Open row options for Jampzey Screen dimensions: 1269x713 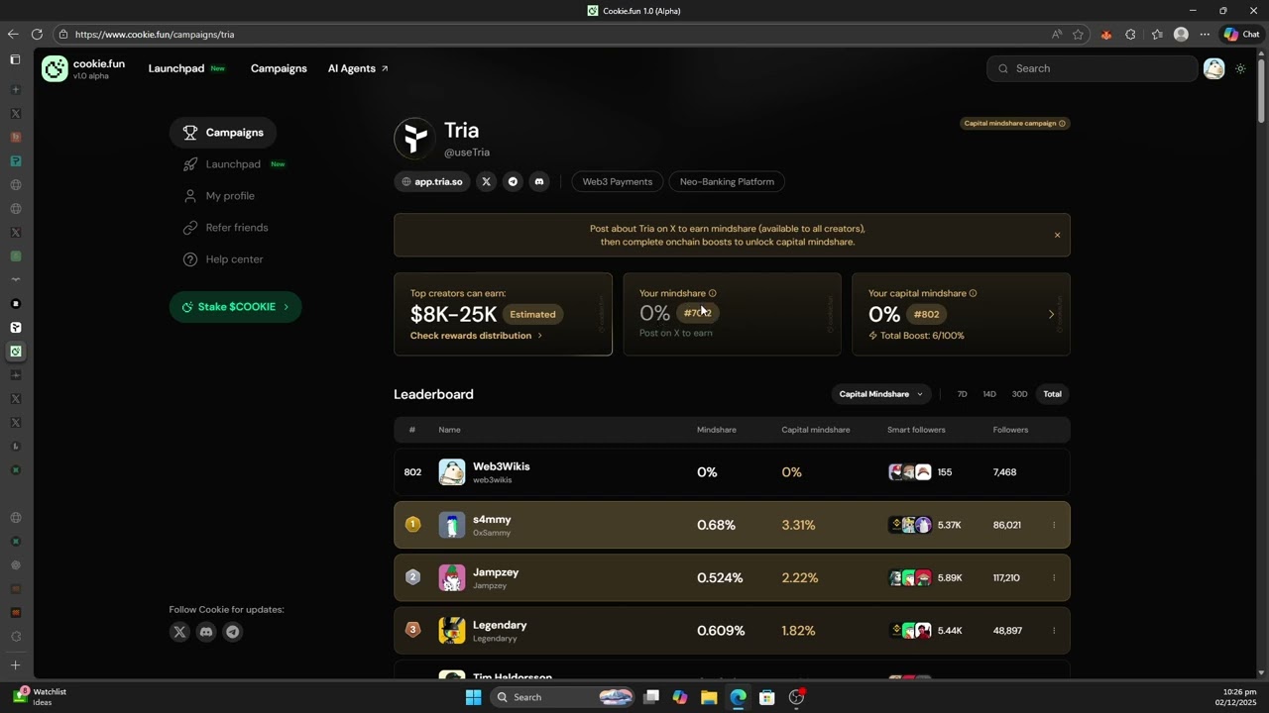tap(1054, 577)
